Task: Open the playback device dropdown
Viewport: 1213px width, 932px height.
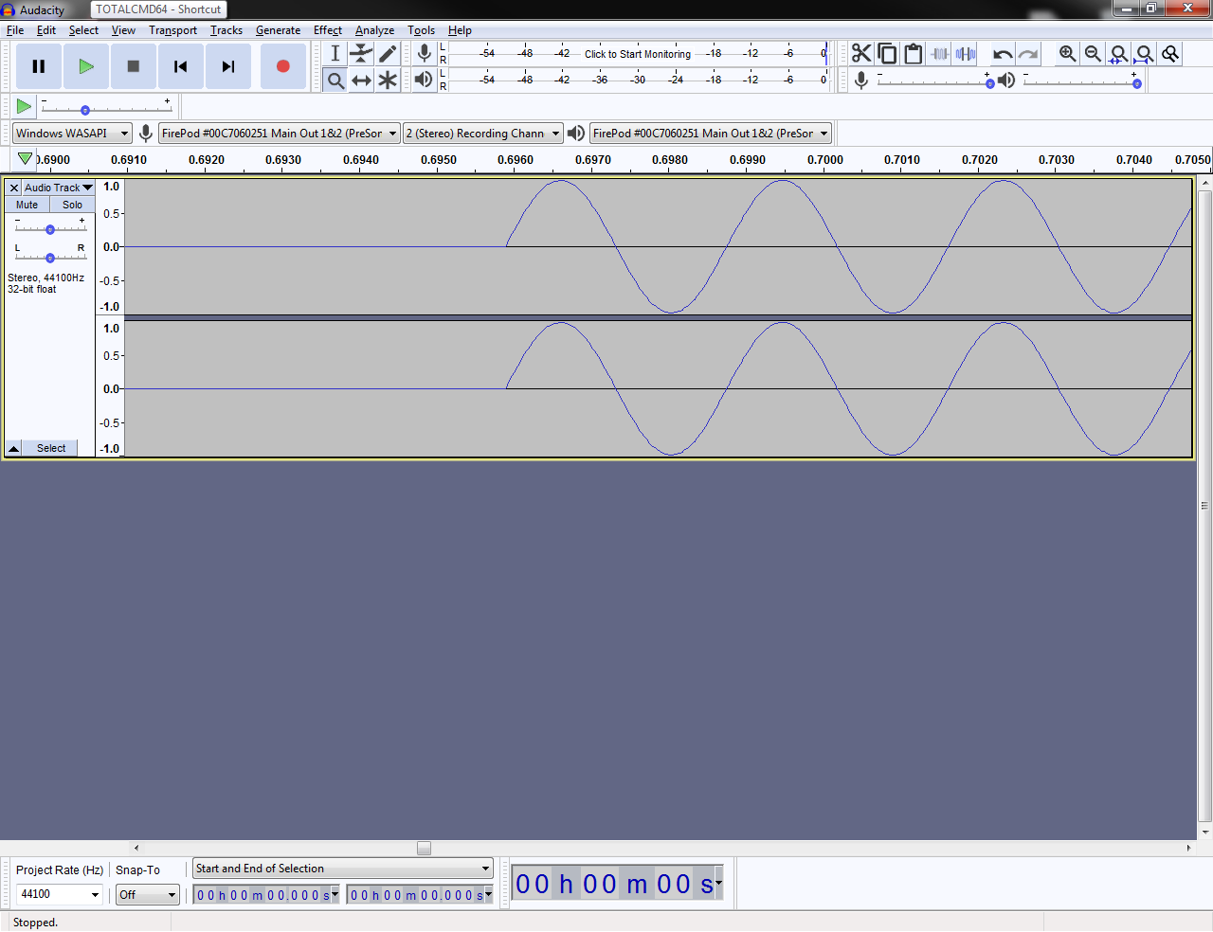Action: [711, 134]
